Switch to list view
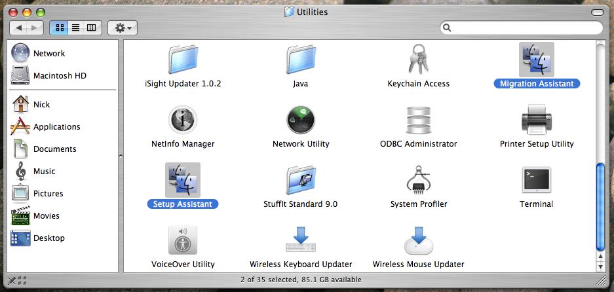The image size is (614, 292). click(x=75, y=27)
